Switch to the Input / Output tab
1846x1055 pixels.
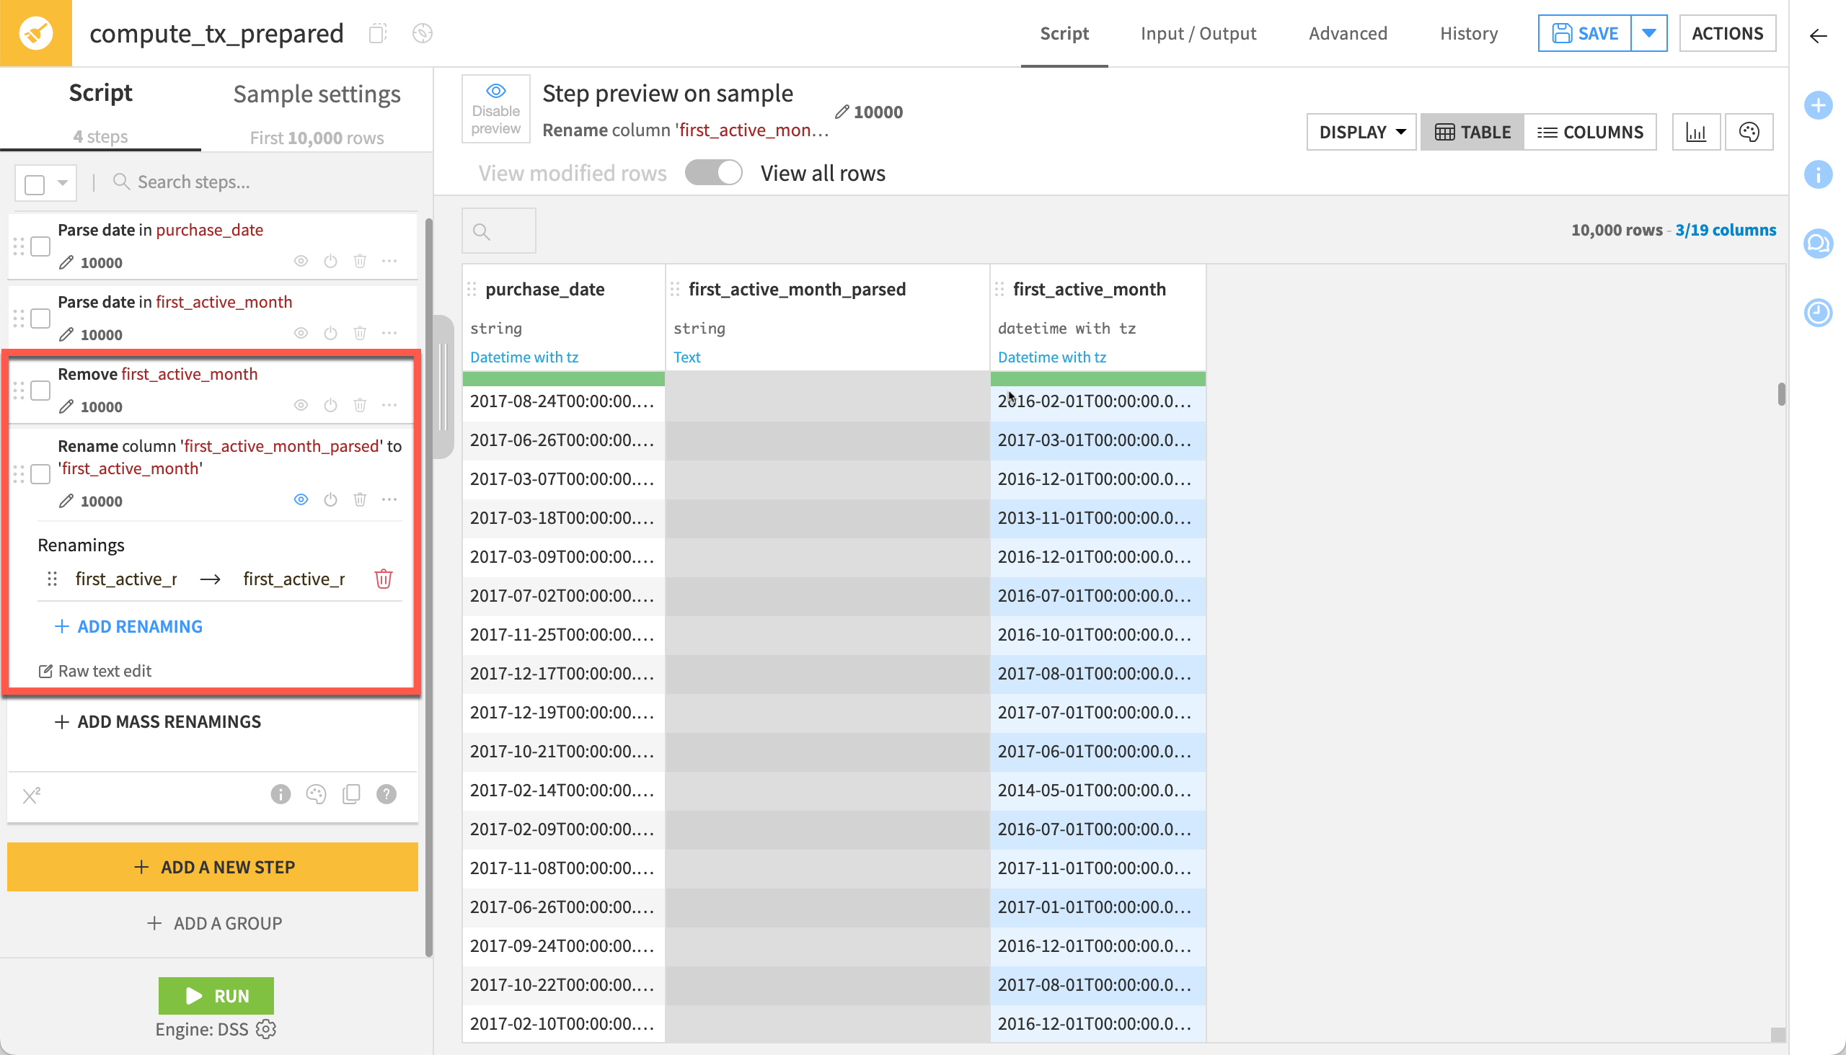[1198, 32]
